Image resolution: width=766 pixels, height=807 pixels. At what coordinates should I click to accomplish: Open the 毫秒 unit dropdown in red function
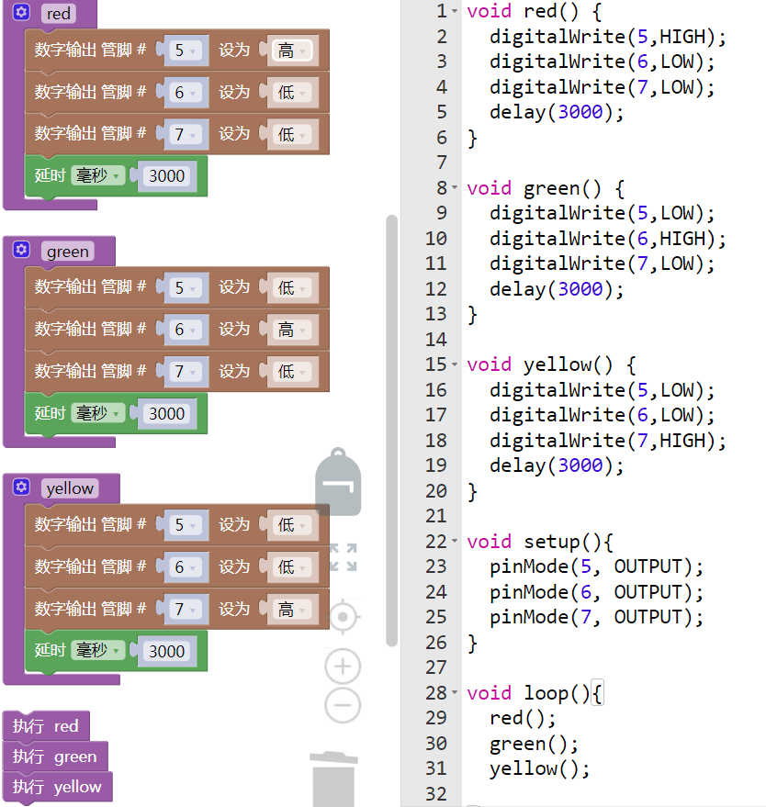click(x=97, y=175)
